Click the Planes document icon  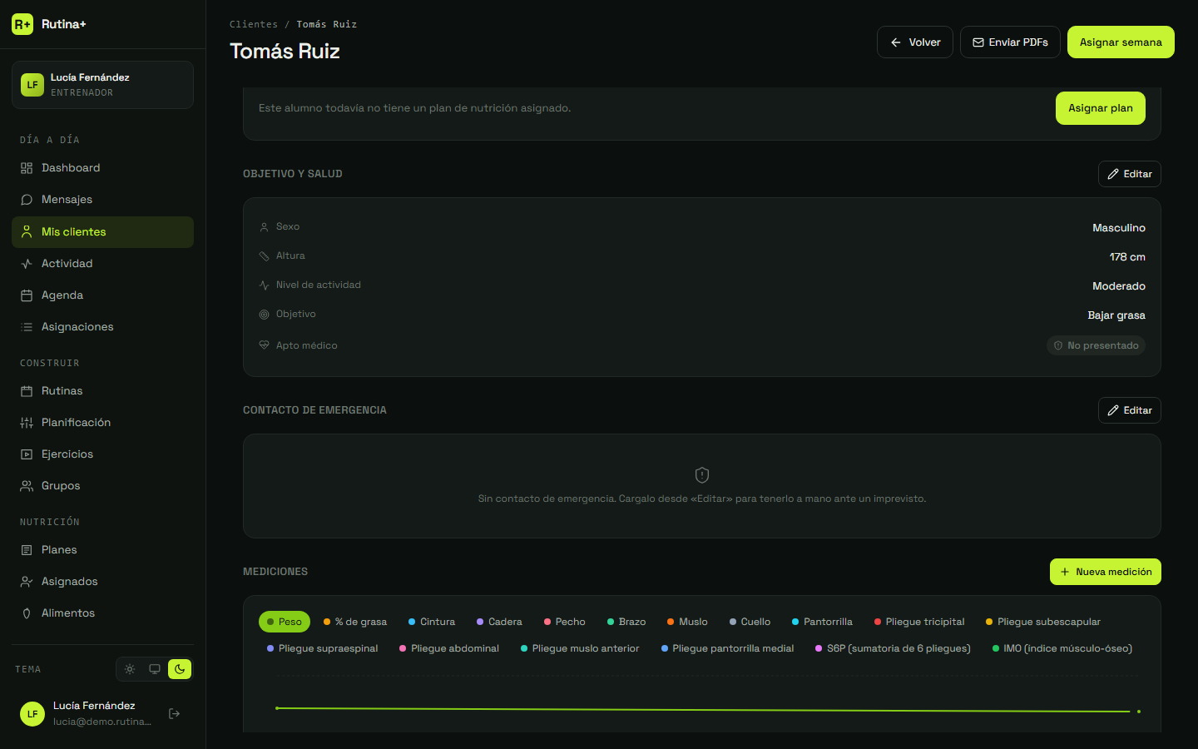point(27,550)
